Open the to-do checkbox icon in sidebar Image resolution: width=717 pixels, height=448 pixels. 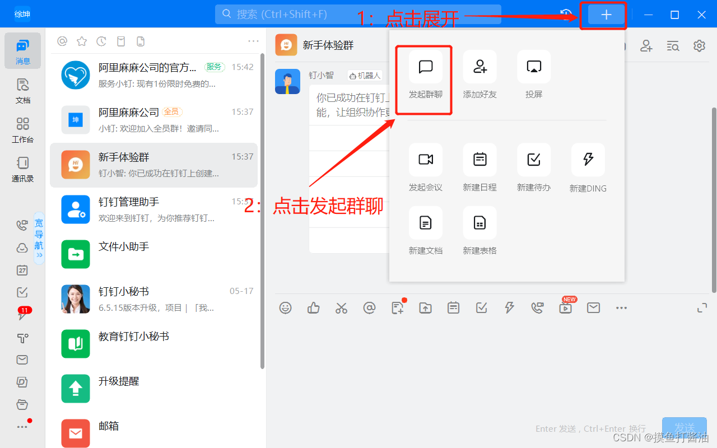click(x=22, y=292)
